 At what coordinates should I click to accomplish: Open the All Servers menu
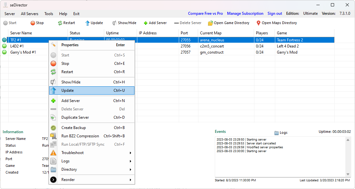point(29,14)
